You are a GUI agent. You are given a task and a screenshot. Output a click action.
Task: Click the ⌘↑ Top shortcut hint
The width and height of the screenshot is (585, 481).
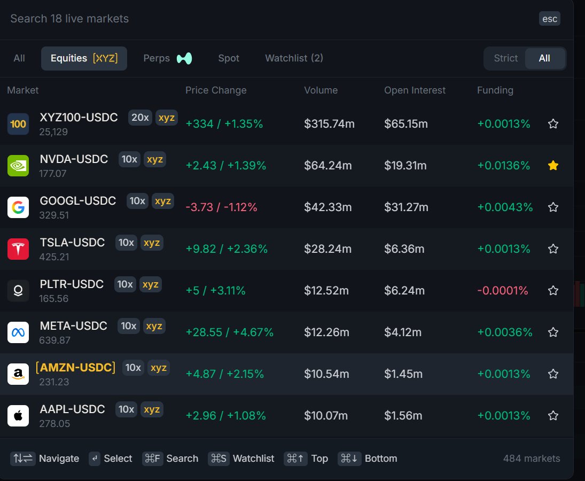(x=306, y=458)
